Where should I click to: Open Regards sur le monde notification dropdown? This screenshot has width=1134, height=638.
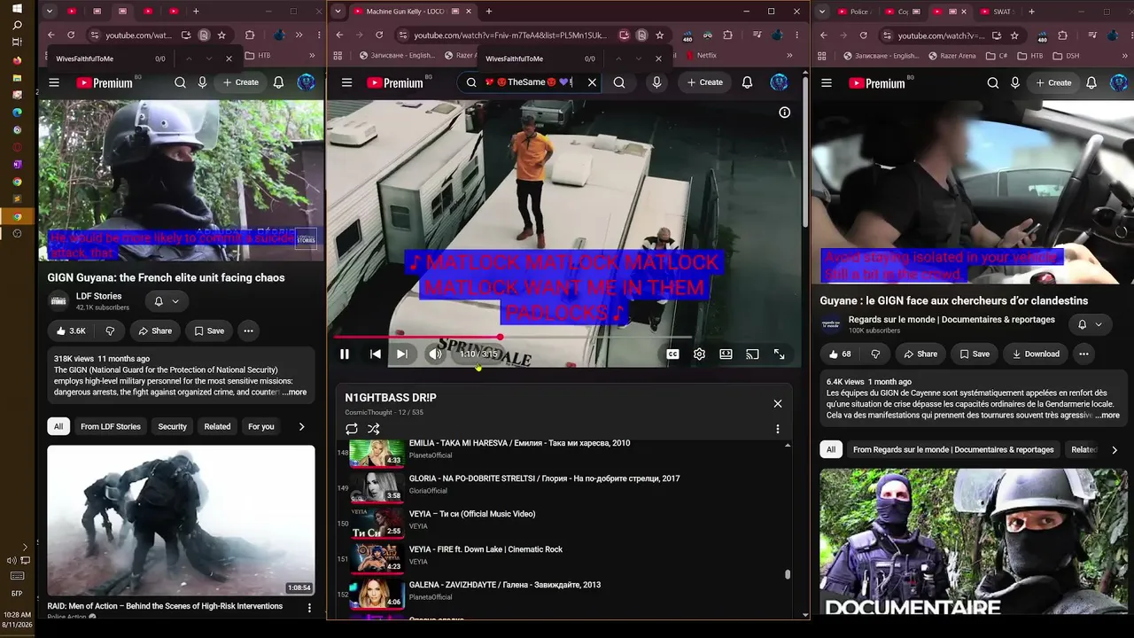[1090, 324]
